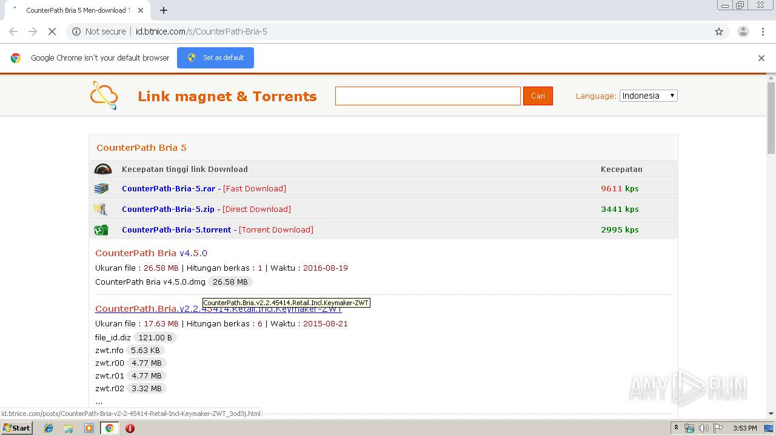Click Set as default button
The width and height of the screenshot is (776, 436).
coord(215,58)
